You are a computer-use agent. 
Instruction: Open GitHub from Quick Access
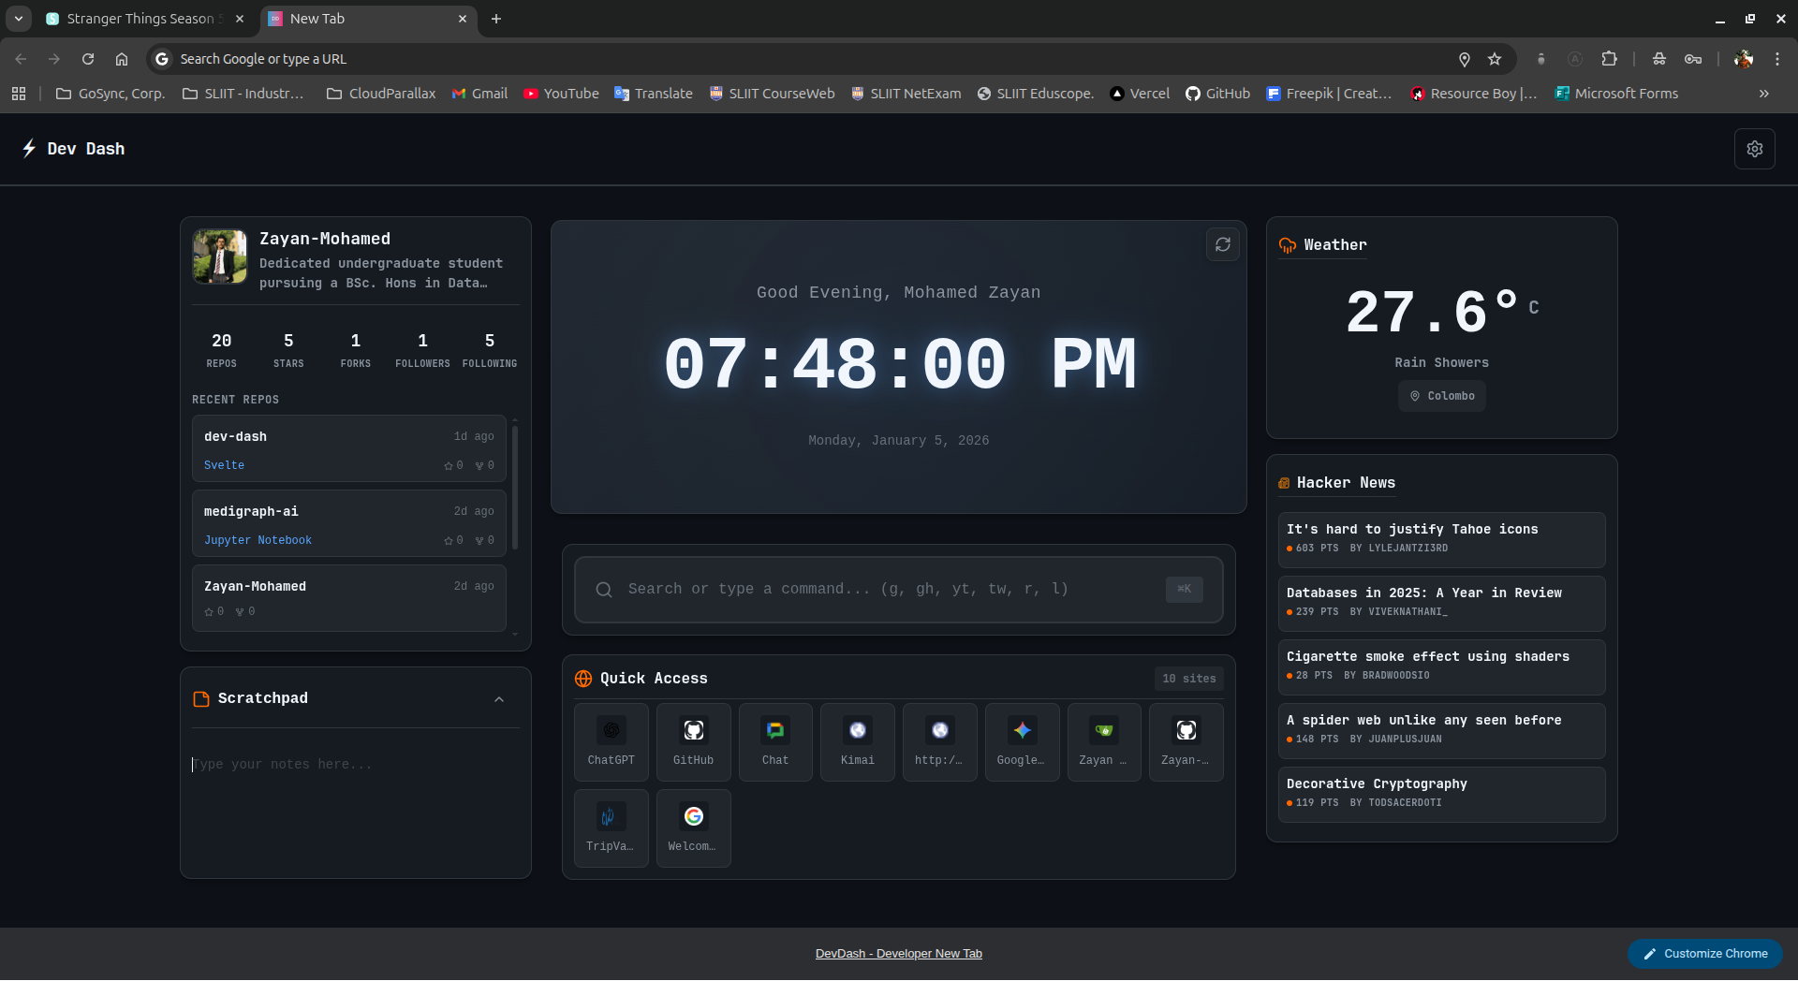point(693,741)
